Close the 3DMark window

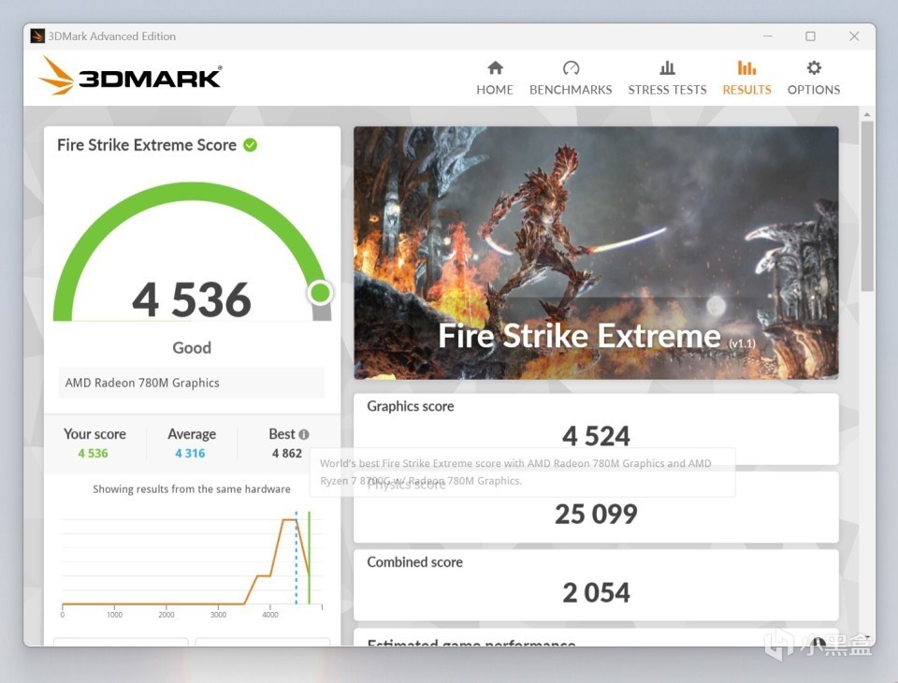854,36
